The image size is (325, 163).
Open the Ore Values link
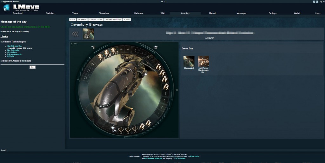12,52
